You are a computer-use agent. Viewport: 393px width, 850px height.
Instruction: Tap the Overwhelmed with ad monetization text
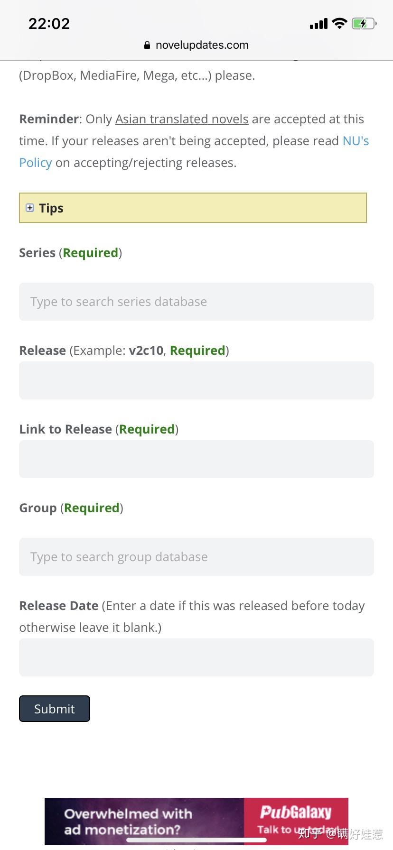tap(128, 822)
